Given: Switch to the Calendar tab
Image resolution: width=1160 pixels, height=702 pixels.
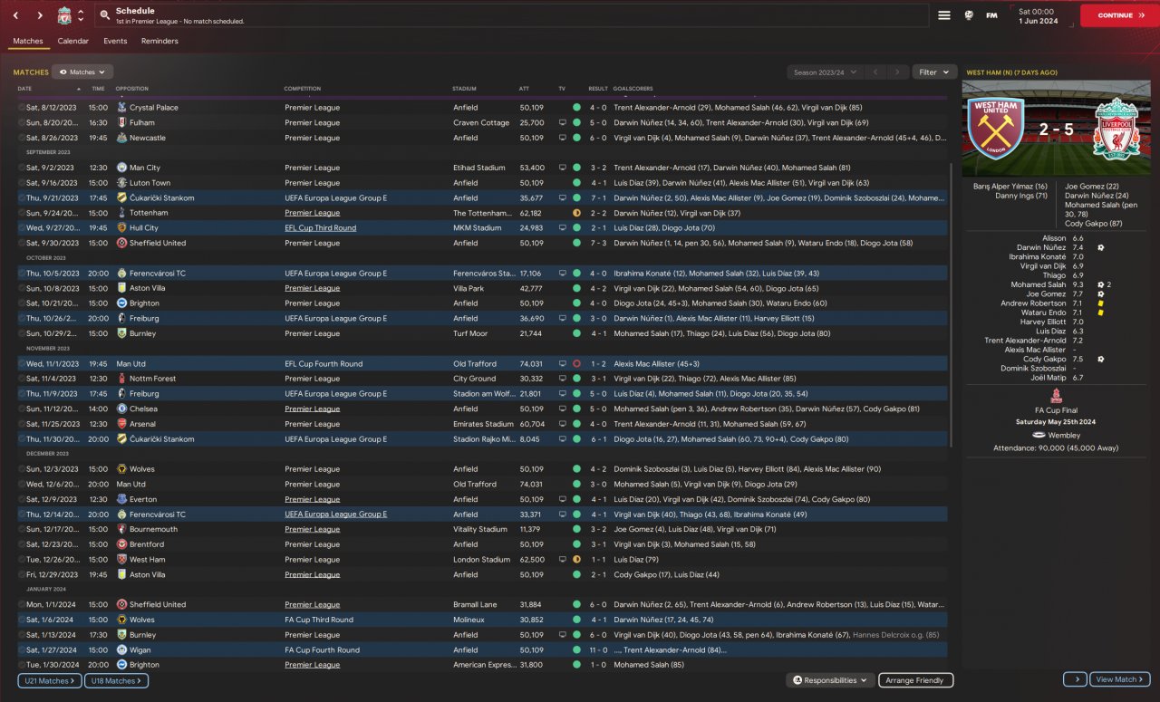Looking at the screenshot, I should coord(72,42).
